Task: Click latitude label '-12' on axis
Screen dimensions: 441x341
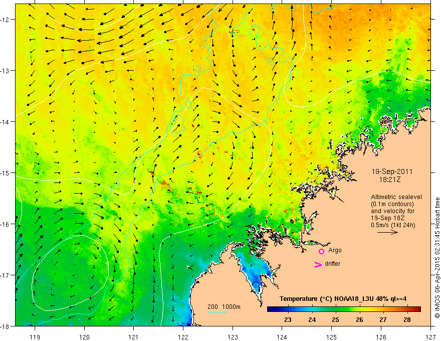Action: pos(6,20)
